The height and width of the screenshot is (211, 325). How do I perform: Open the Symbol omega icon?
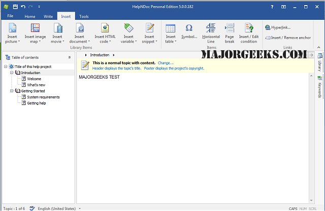click(189, 28)
